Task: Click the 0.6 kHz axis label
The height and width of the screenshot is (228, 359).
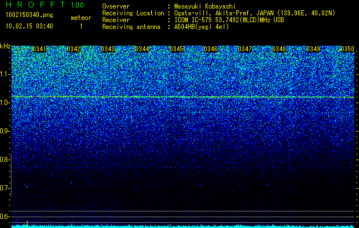Action: [5, 217]
